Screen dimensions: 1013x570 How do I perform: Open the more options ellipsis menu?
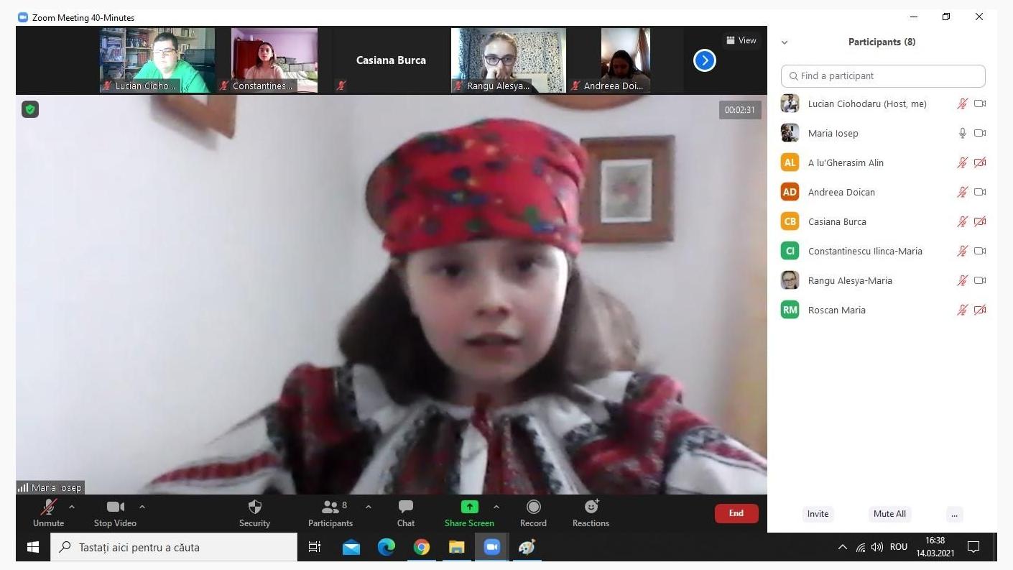tap(953, 514)
